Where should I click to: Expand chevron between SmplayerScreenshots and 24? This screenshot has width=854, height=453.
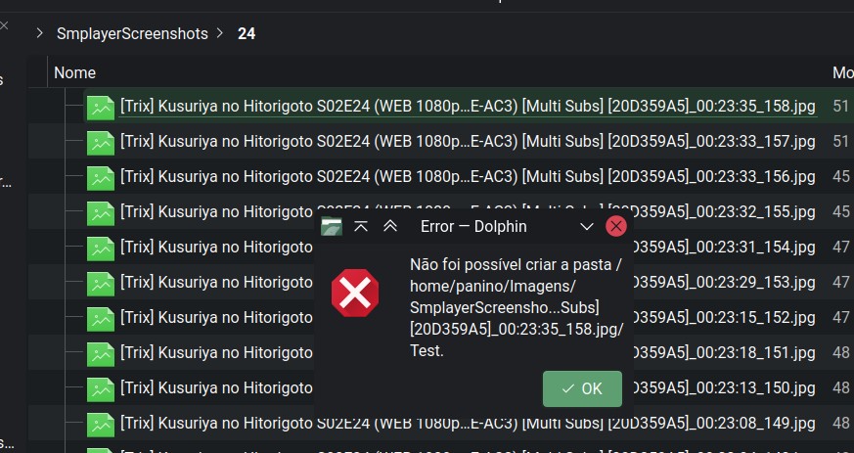coord(219,33)
